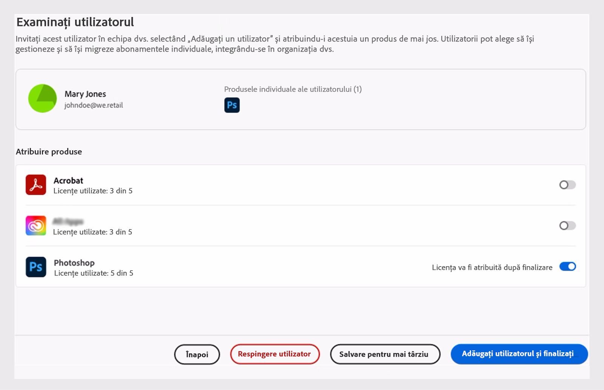Click the "Produsele individuale ale utilizatorului" label
This screenshot has width=604, height=390.
(293, 89)
